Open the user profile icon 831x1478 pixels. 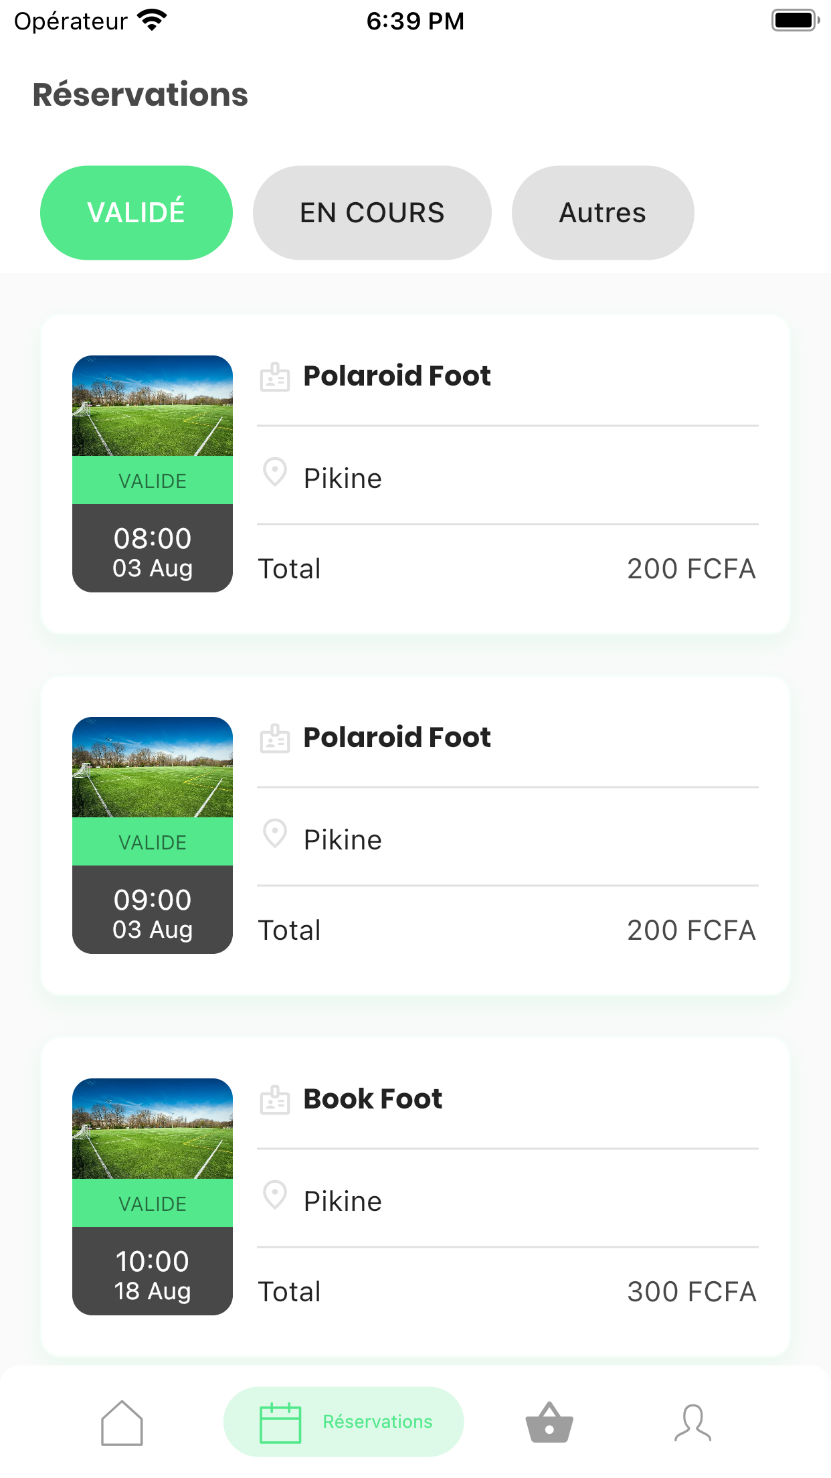[x=692, y=1422]
